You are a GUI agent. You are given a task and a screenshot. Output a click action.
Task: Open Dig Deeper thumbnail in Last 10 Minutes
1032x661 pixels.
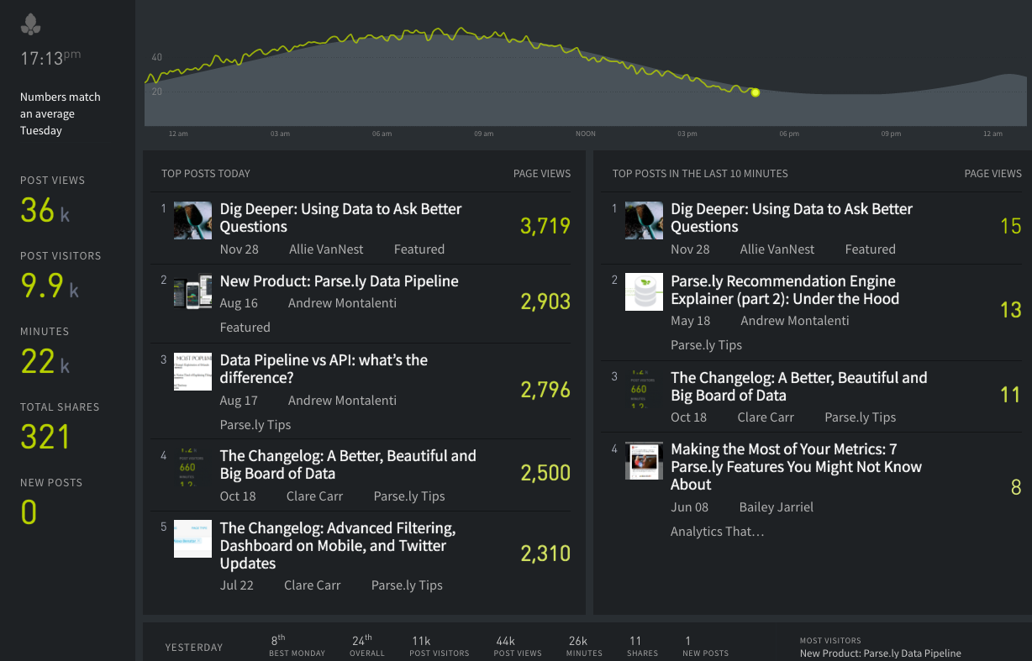644,221
